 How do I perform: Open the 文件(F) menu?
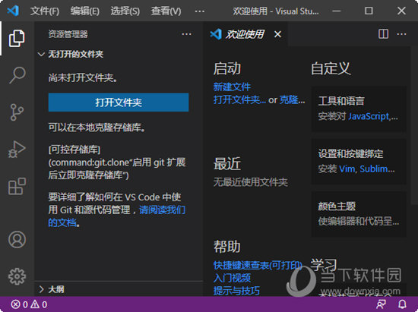[x=45, y=11]
